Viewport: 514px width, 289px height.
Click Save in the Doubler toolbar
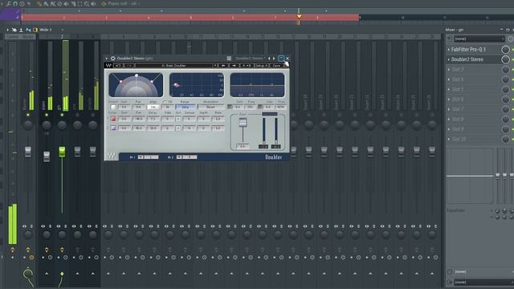[276, 66]
